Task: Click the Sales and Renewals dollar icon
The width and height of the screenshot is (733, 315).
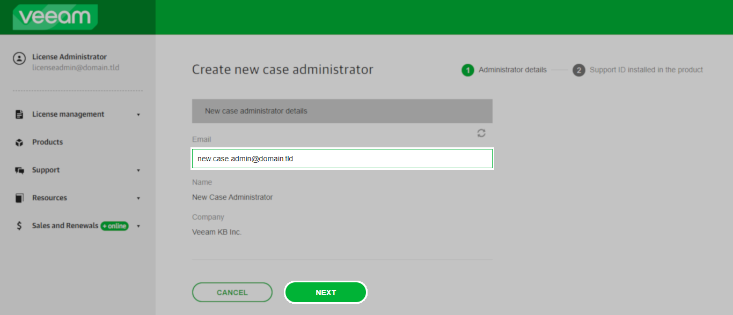Action: click(x=19, y=226)
